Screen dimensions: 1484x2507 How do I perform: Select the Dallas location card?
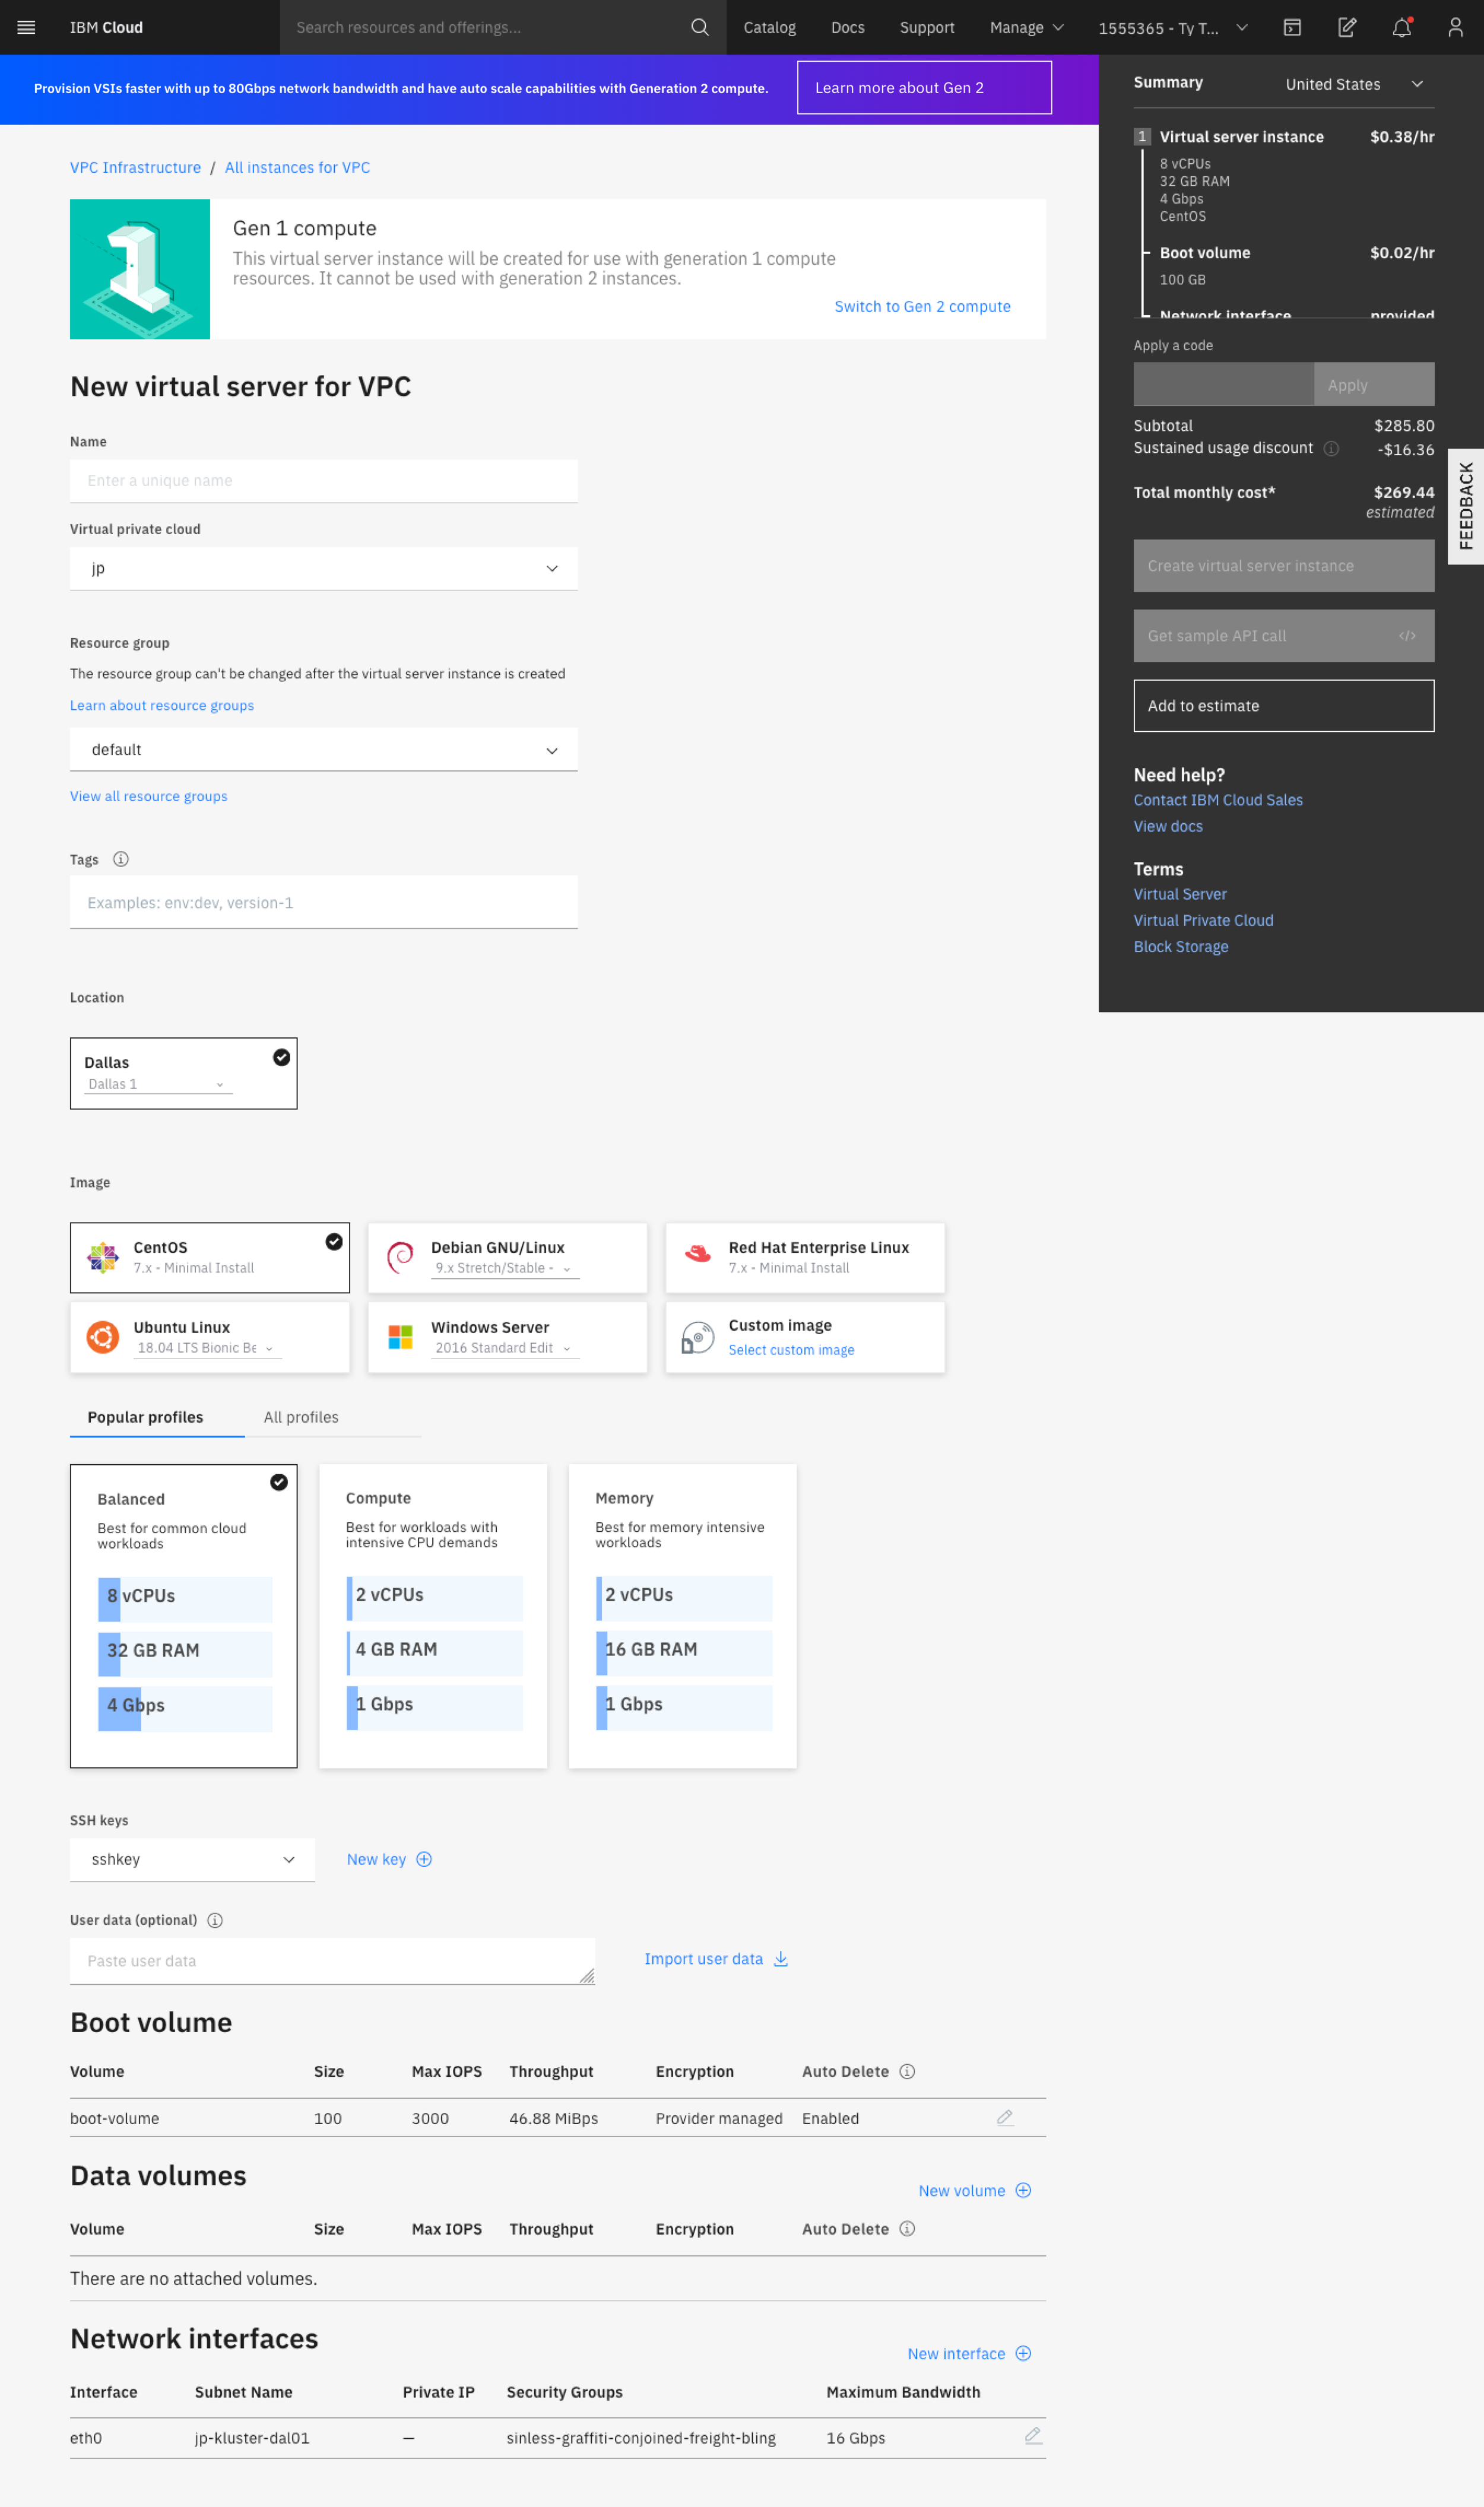[183, 1072]
